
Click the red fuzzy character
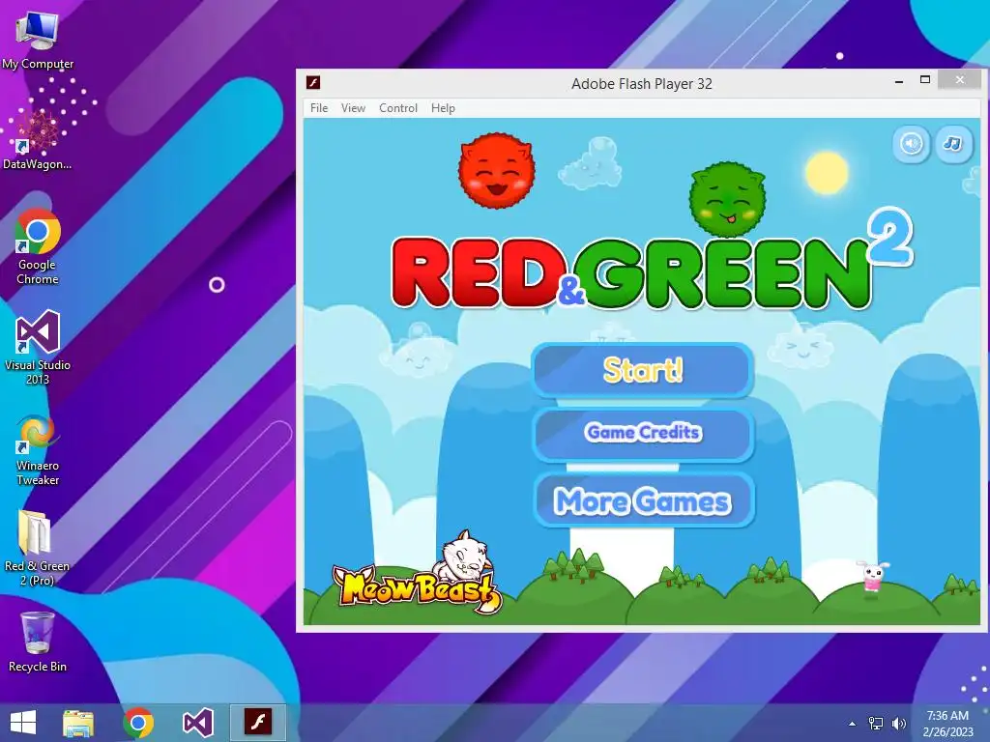(x=497, y=170)
